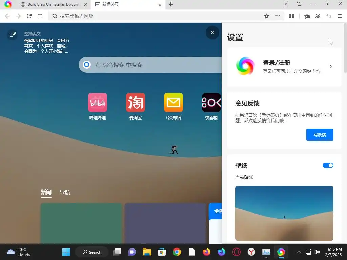Restore closed tab with undo icon
347x260 pixels.
coord(329,16)
